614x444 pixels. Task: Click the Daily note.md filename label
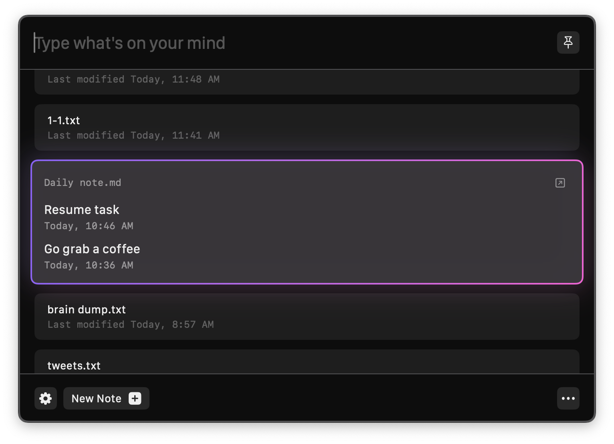point(83,183)
